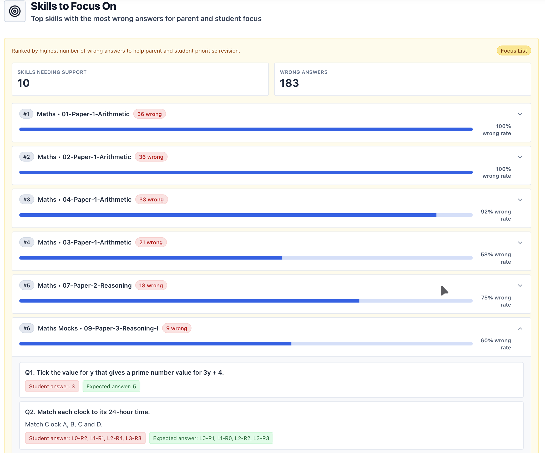Collapse the 09-Paper-3-Reasoning-I row chevron

click(520, 328)
